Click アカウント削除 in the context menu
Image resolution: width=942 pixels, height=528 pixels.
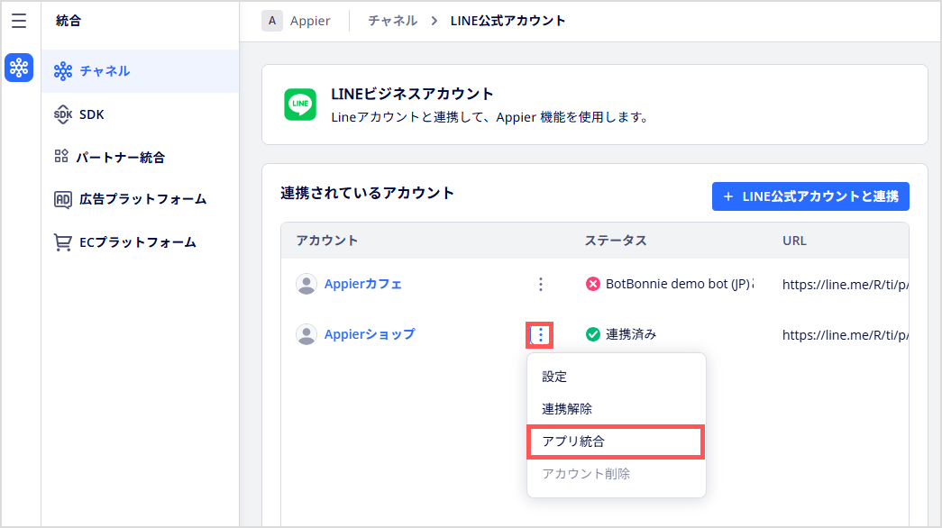pyautogui.click(x=616, y=474)
